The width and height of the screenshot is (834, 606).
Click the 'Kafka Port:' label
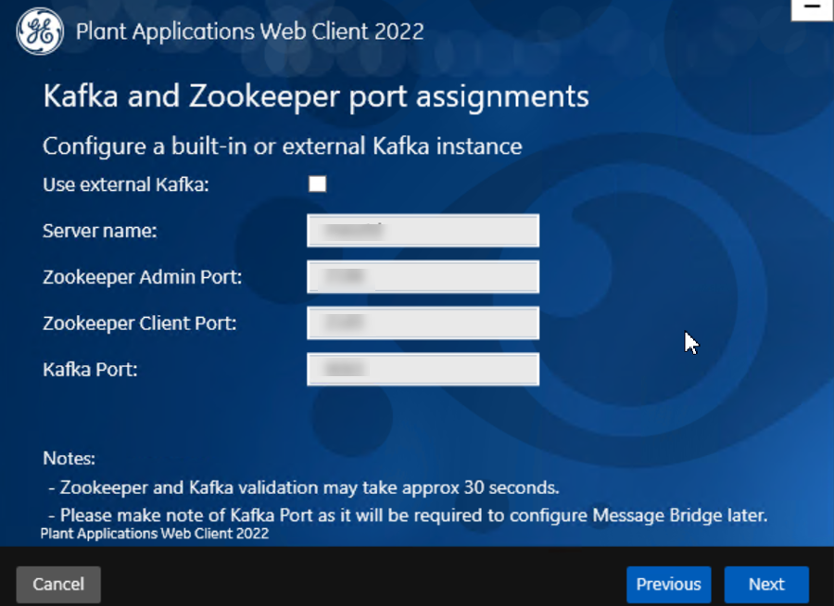coord(91,369)
